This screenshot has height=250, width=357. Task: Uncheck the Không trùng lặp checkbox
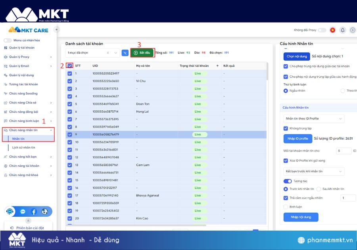[x=286, y=129]
